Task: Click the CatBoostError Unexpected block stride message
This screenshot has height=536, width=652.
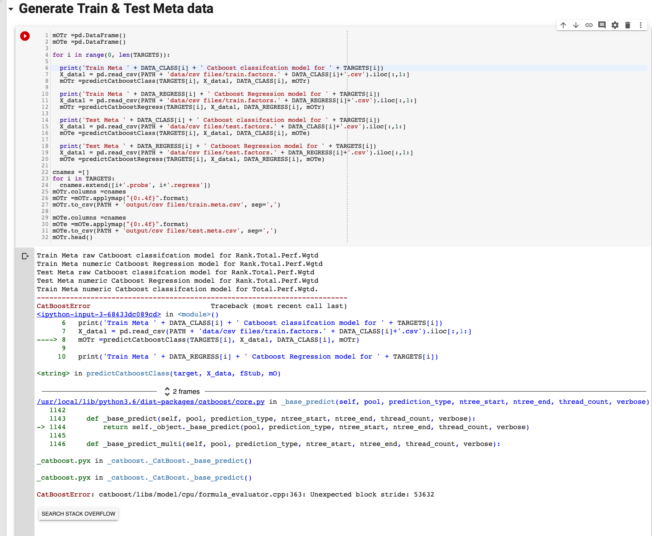Action: pos(235,495)
